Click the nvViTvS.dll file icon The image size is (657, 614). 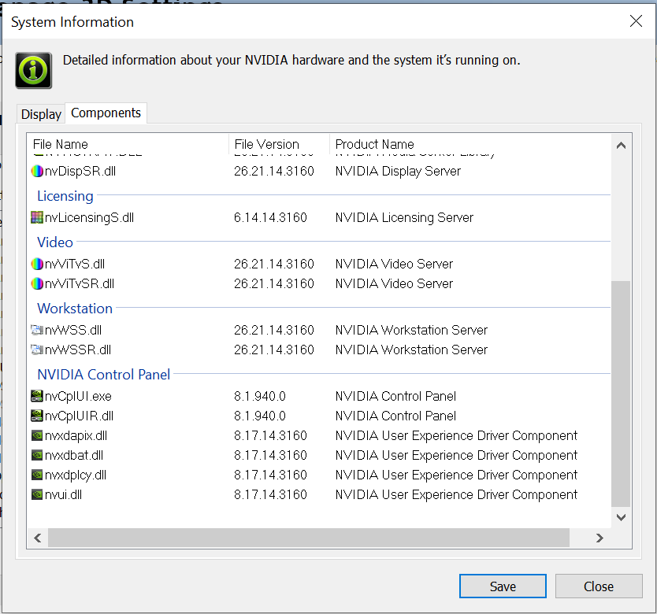(37, 264)
